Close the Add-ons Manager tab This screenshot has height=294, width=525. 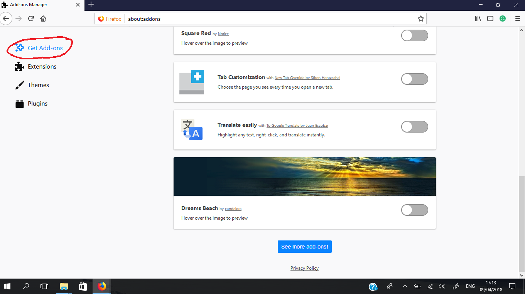pos(78,5)
